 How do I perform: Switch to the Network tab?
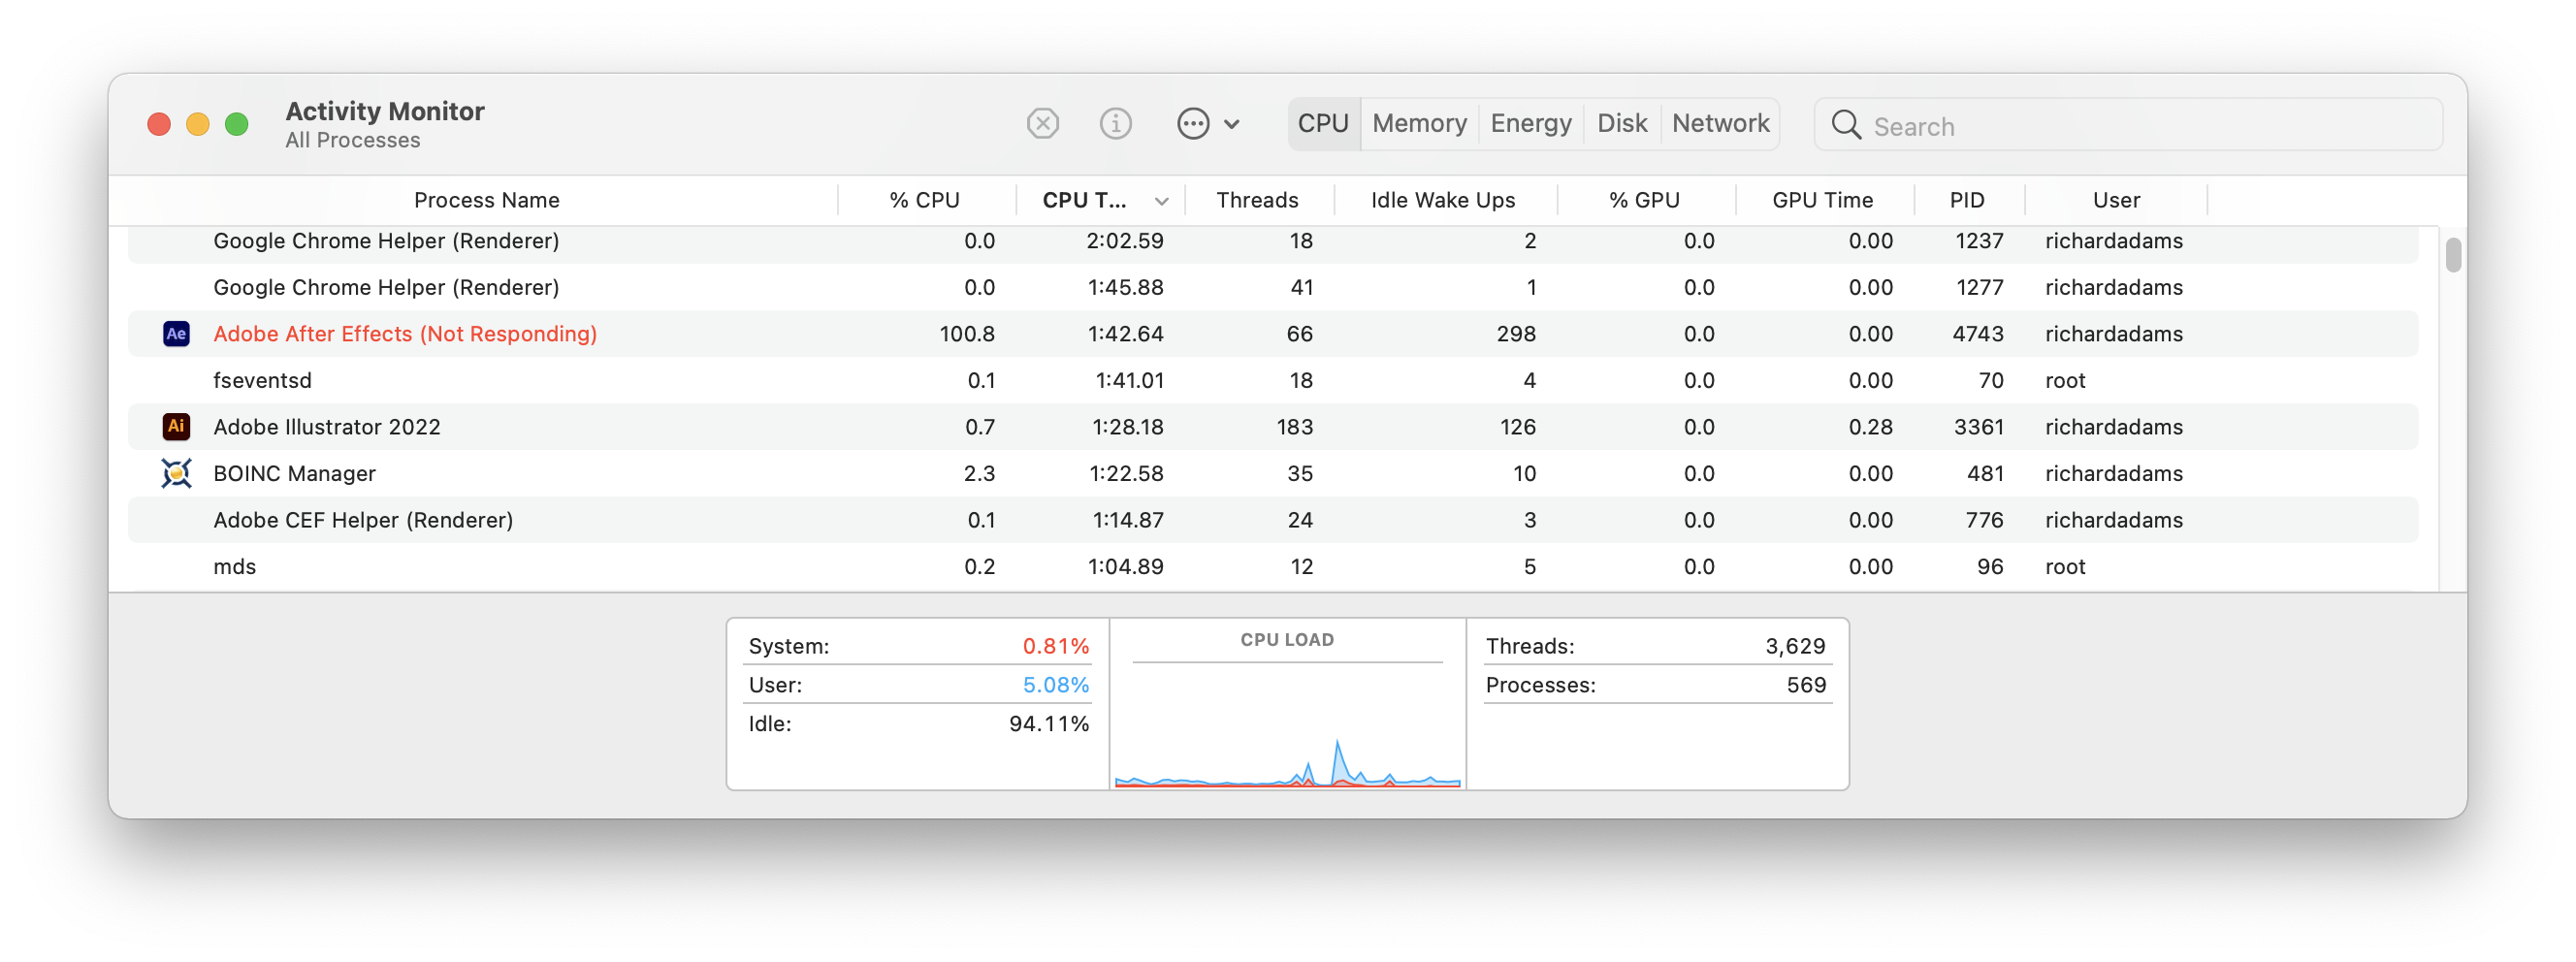click(x=1720, y=123)
